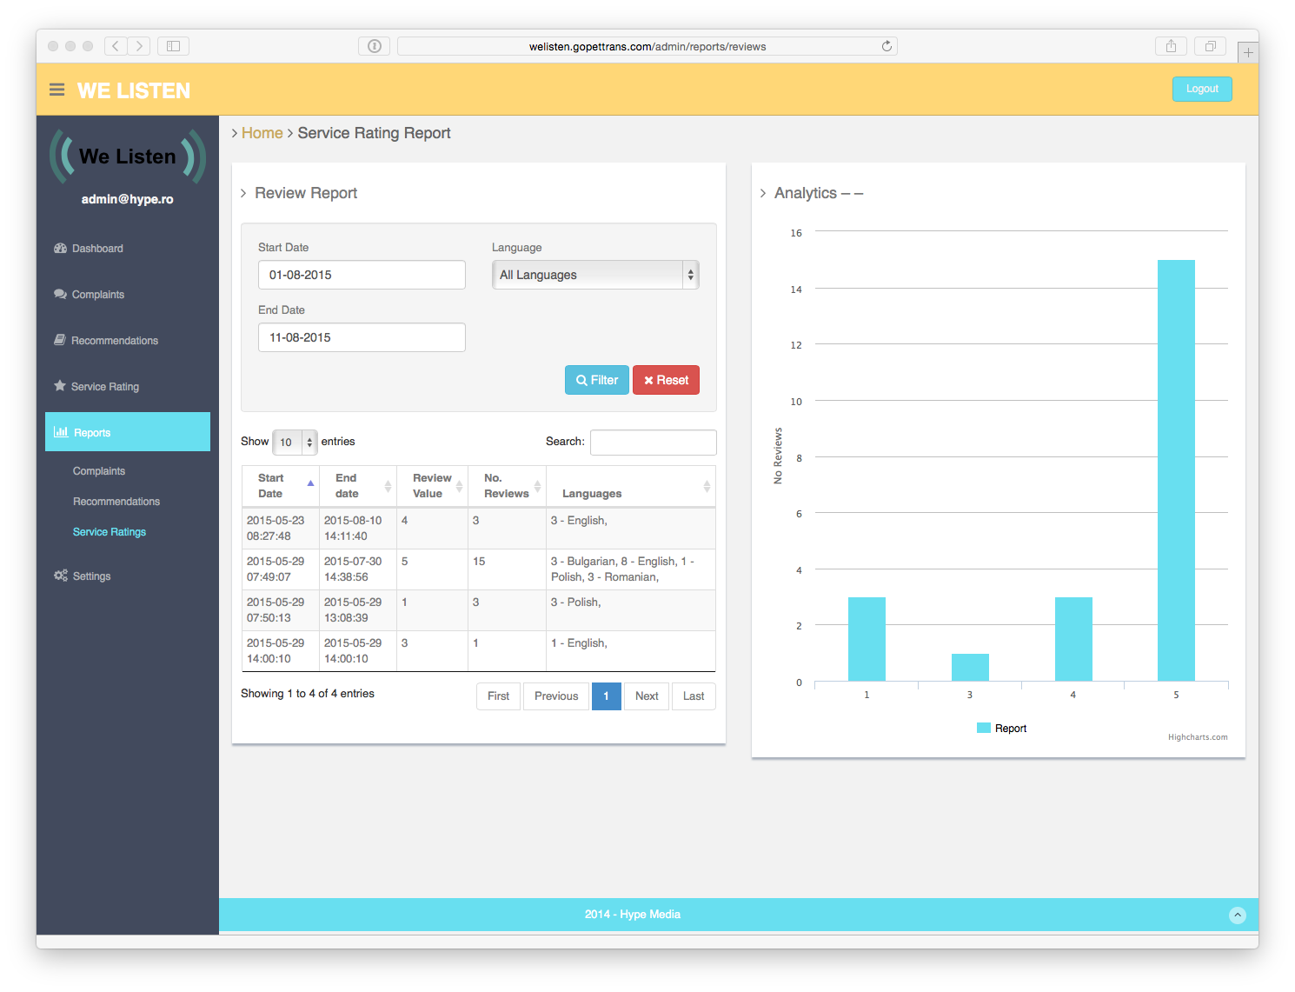Click the red Reset button
The width and height of the screenshot is (1295, 992).
click(x=666, y=380)
